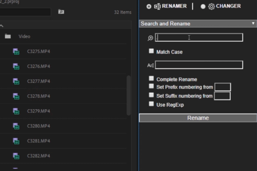
Task: Click the sort arrow in column header
Action: (1, 26)
